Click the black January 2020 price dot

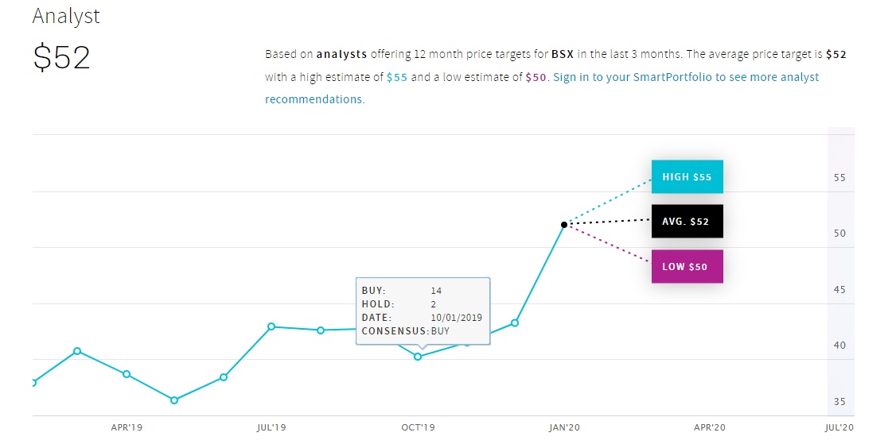564,225
